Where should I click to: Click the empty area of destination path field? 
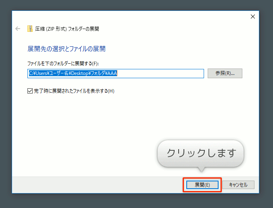(x=161, y=73)
